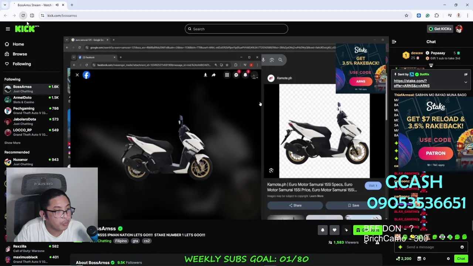Click the Get KICKs button
This screenshot has width=473, height=266.
440,29
